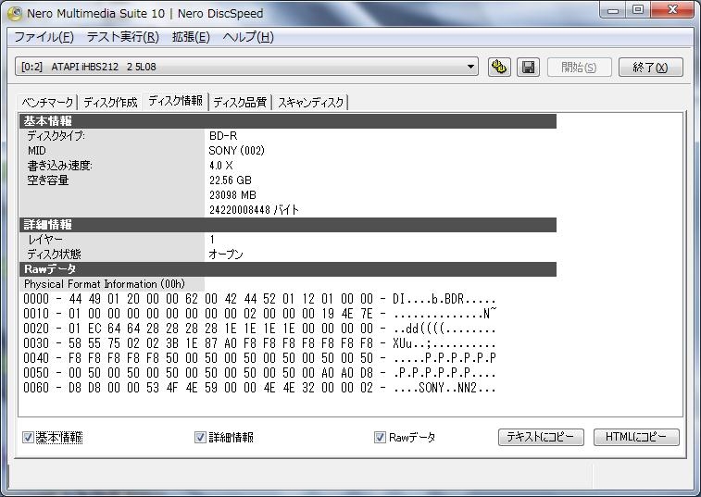
Task: Uncheck the 詳細情報 checkbox
Action: [x=200, y=437]
